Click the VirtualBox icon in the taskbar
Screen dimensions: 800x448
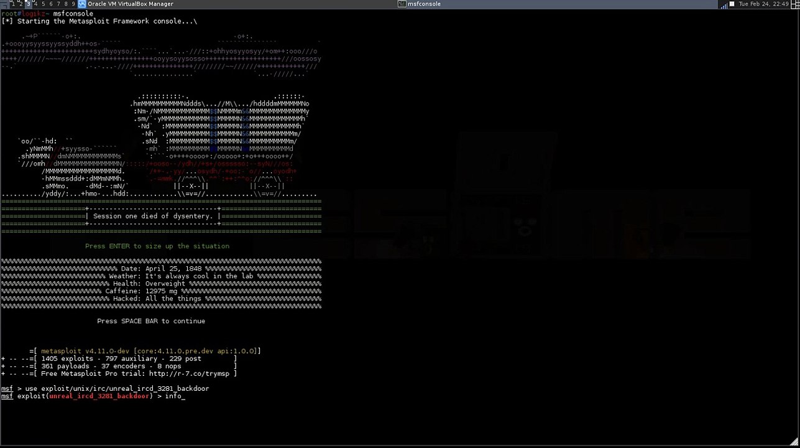(82, 4)
